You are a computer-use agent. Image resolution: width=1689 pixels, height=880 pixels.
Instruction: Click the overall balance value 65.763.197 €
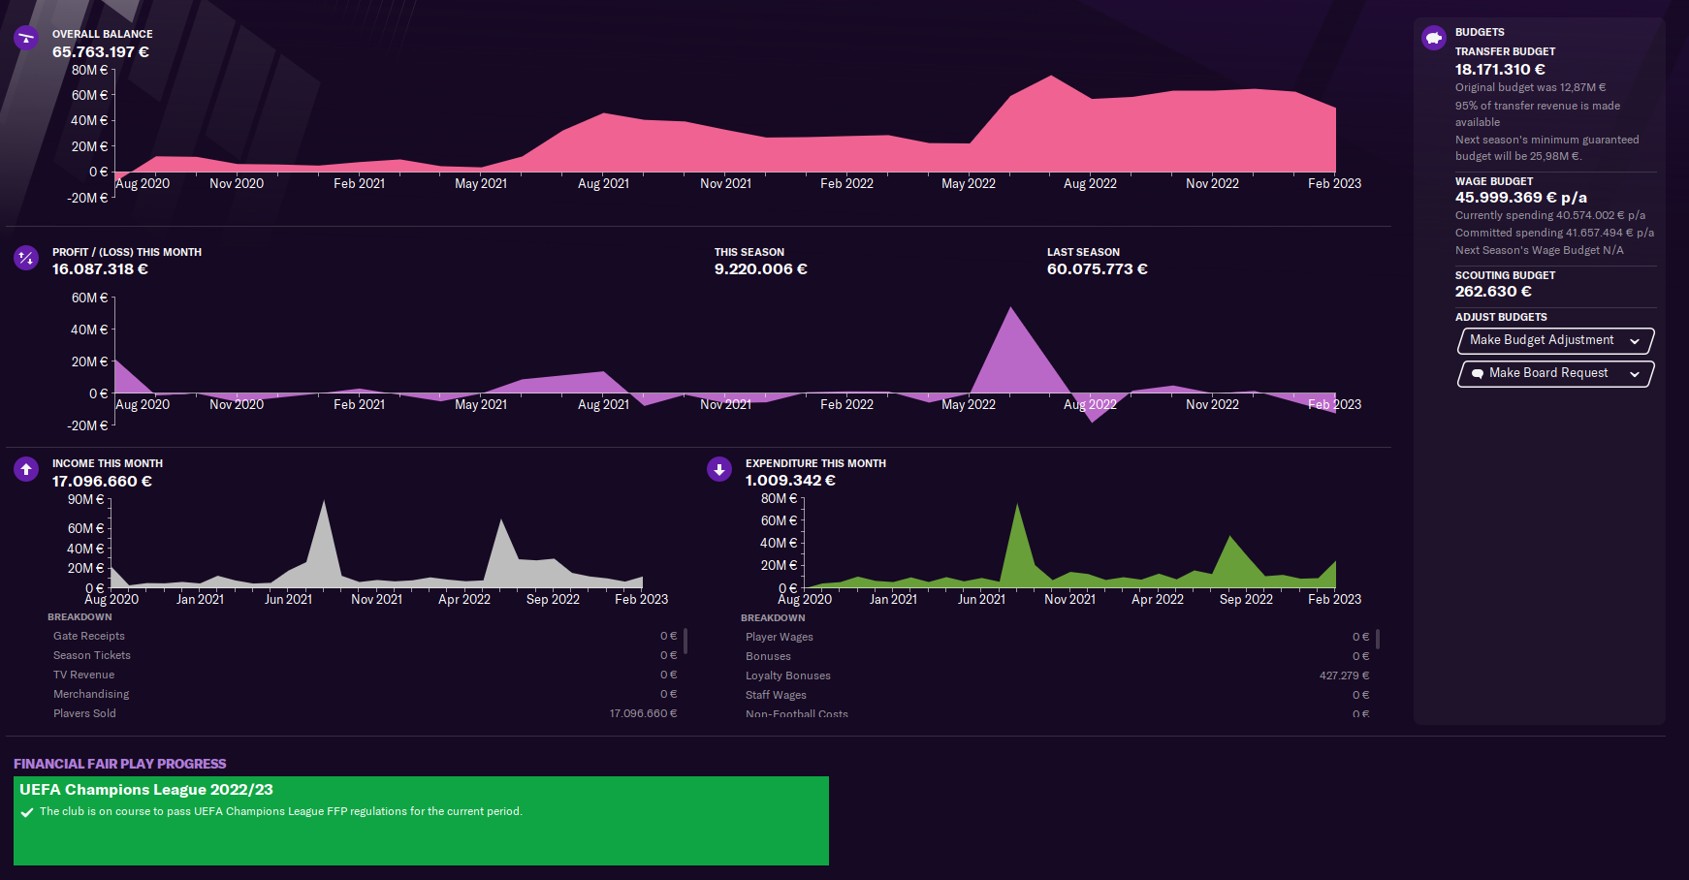pyautogui.click(x=101, y=52)
